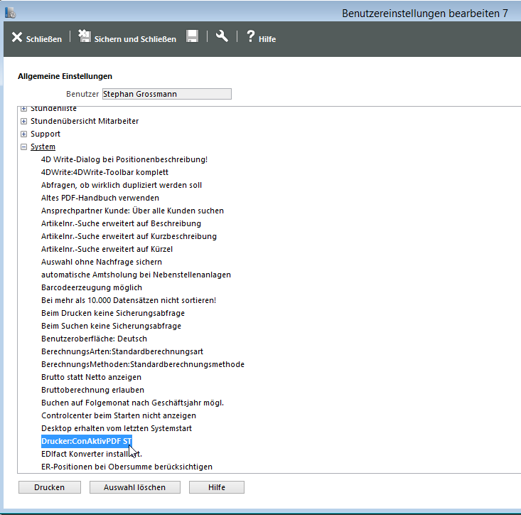Viewport: 521px width, 515px height.
Task: Click the Sichern und Schließen icon
Action: (85, 37)
